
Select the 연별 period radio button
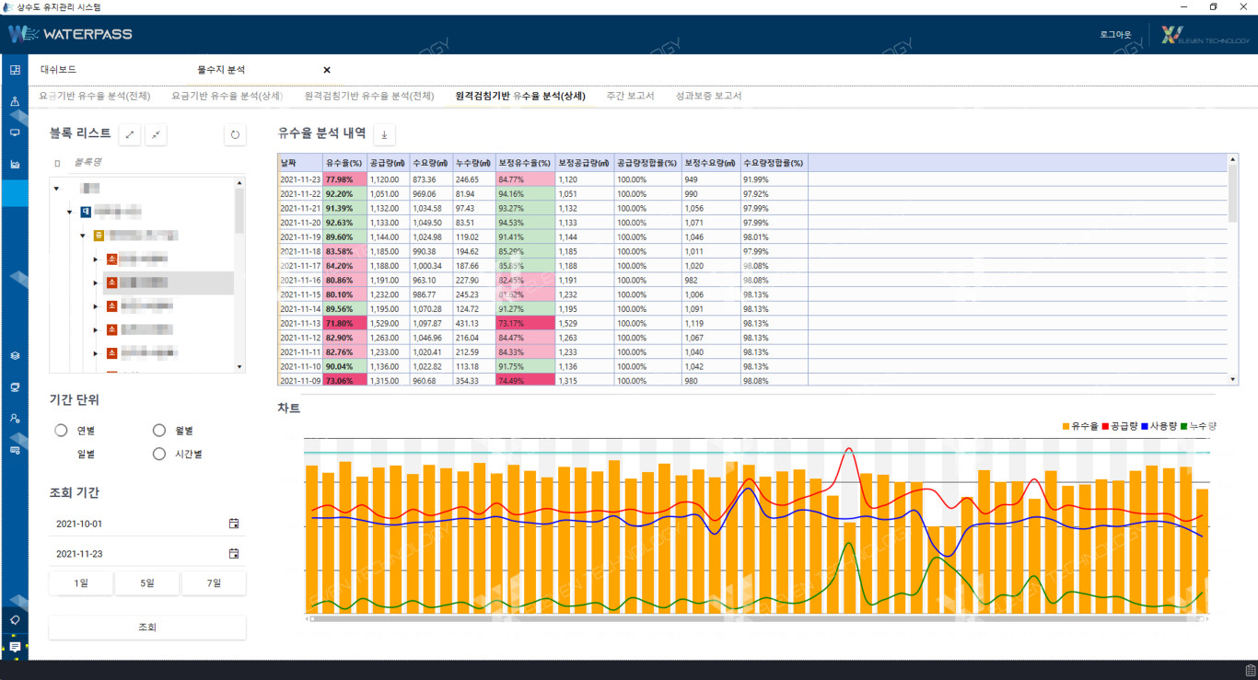[x=62, y=431]
